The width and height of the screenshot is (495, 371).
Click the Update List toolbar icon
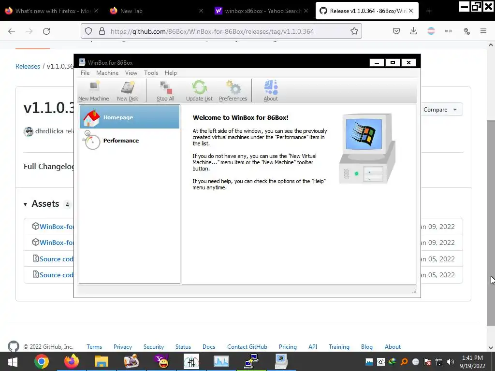point(199,91)
